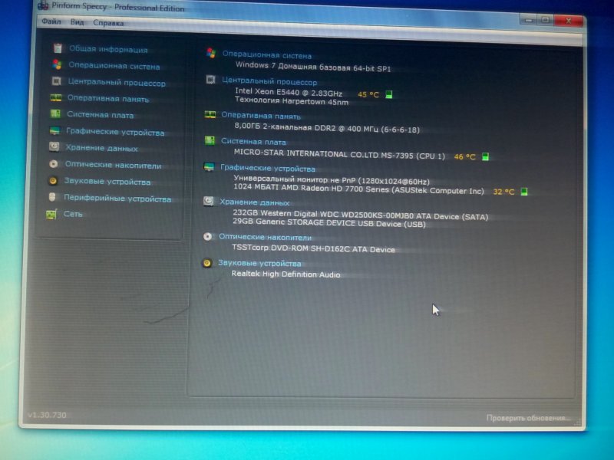Click the Operating System icon in sidebar
The image size is (614, 460).
click(57, 65)
